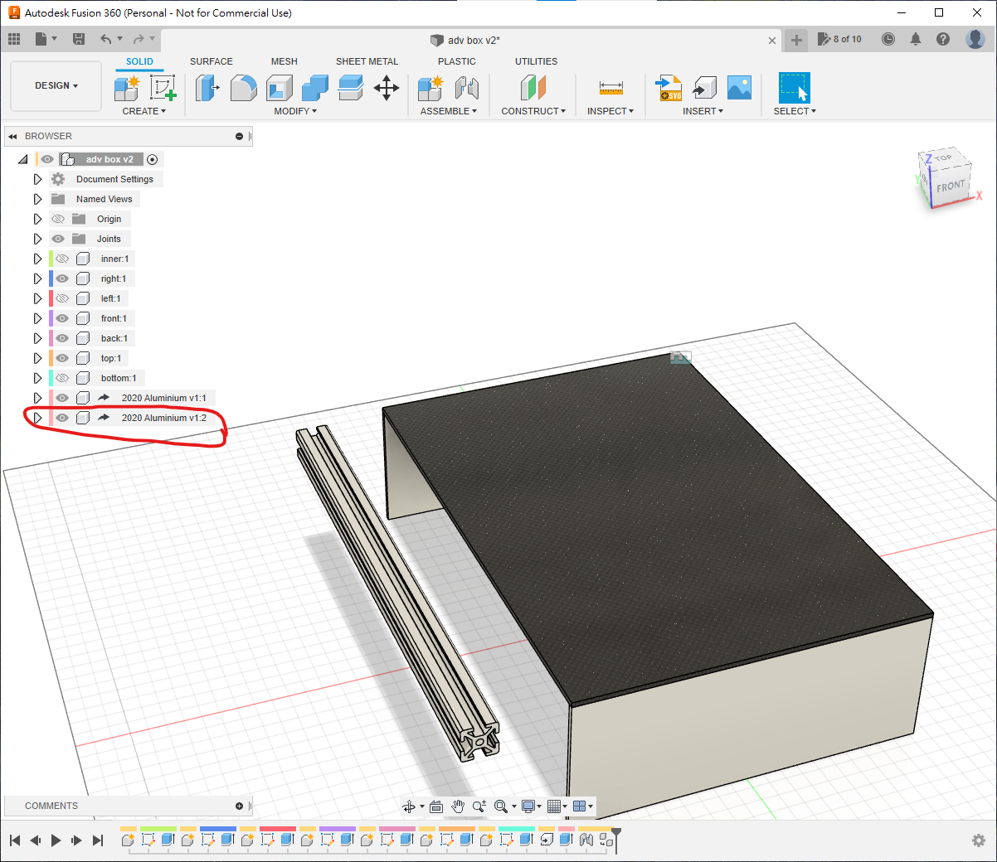Open the CONSTRUCT menu
This screenshot has height=862, width=997.
[x=533, y=111]
